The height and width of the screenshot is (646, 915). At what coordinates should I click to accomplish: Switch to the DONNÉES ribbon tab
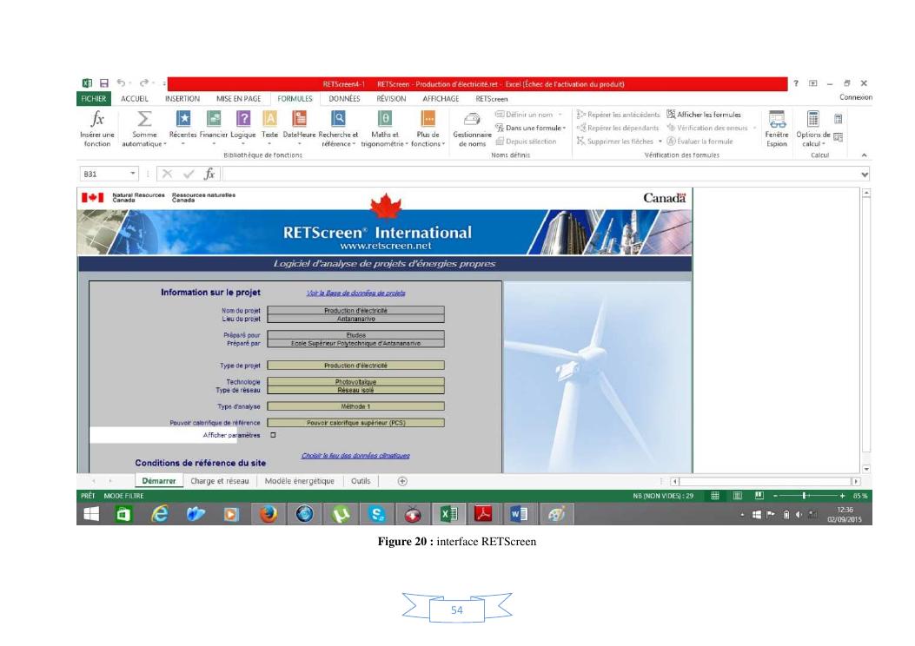(344, 99)
